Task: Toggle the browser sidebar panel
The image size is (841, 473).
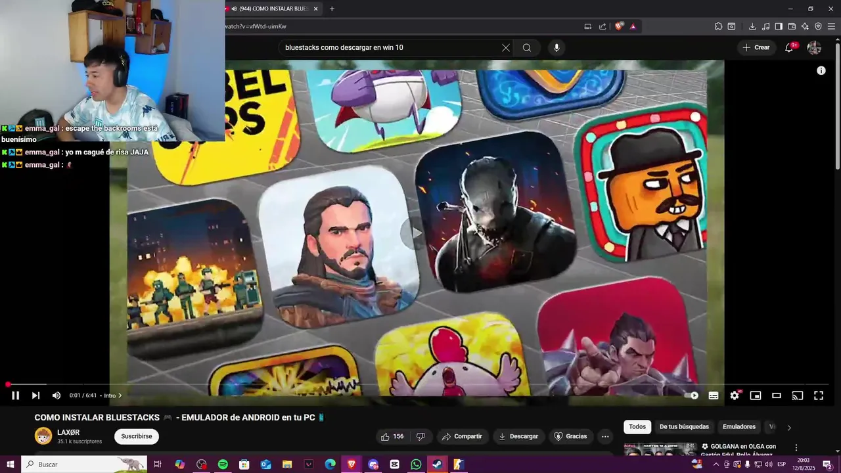Action: coord(779,26)
